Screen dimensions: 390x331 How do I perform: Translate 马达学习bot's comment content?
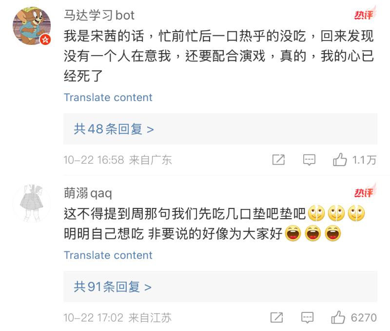click(x=108, y=97)
